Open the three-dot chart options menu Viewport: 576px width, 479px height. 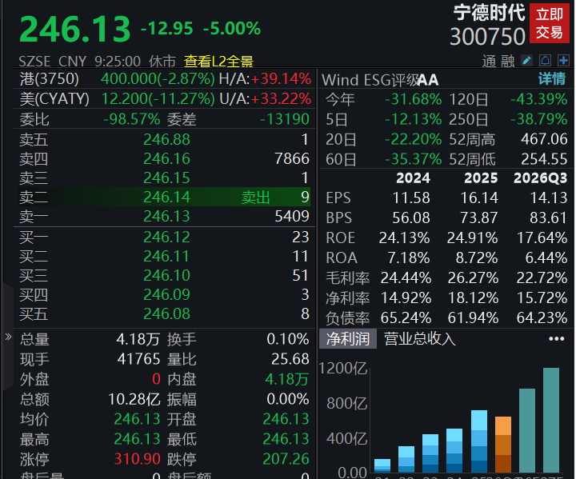click(x=556, y=339)
